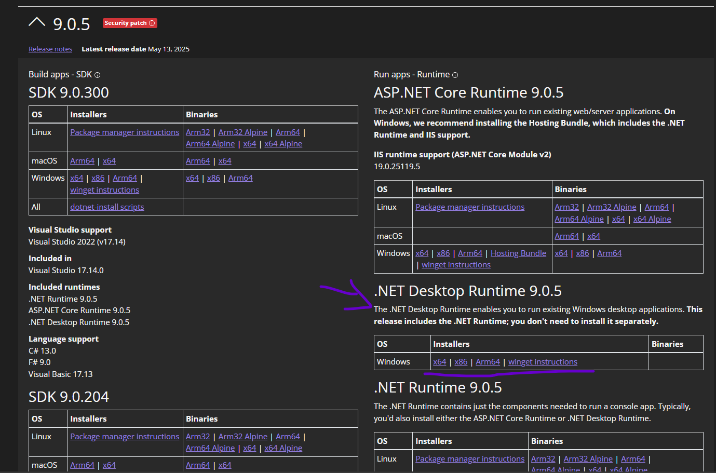Click the info icon beside Run apps - Runtime
The height and width of the screenshot is (473, 716).
click(x=455, y=75)
